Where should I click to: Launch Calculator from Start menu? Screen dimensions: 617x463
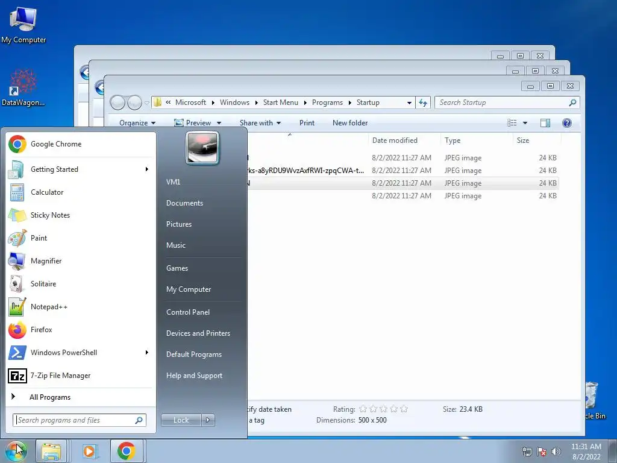click(x=81, y=192)
